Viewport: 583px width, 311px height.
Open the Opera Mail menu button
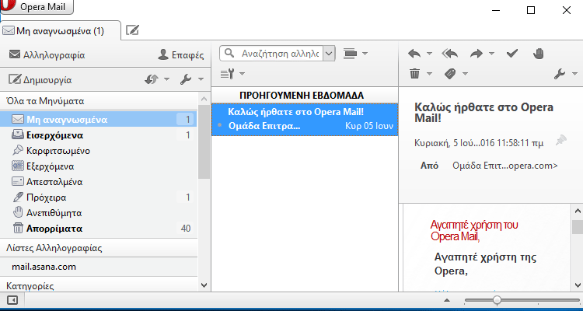(x=37, y=7)
